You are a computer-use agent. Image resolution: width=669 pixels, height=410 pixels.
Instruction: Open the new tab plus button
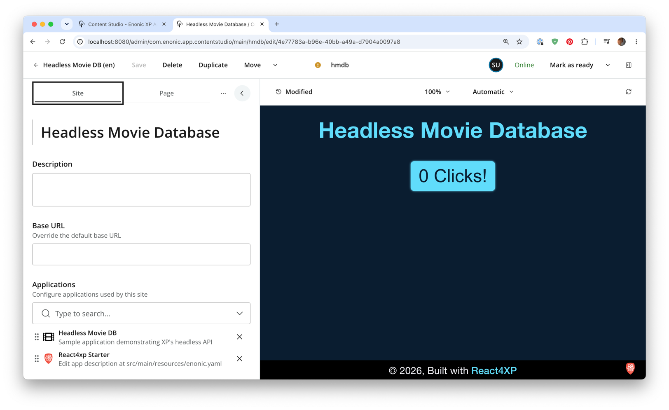coord(277,24)
